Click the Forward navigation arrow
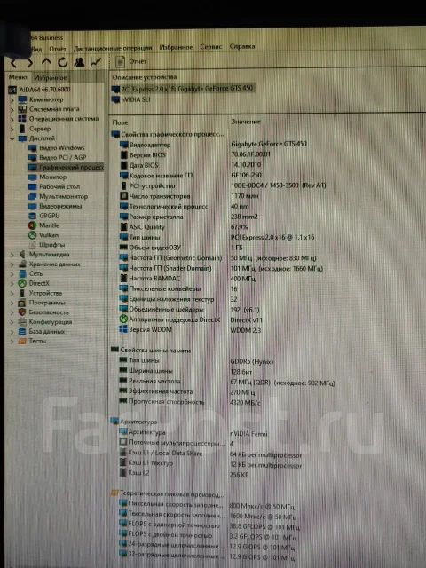The image size is (426, 568). click(29, 63)
